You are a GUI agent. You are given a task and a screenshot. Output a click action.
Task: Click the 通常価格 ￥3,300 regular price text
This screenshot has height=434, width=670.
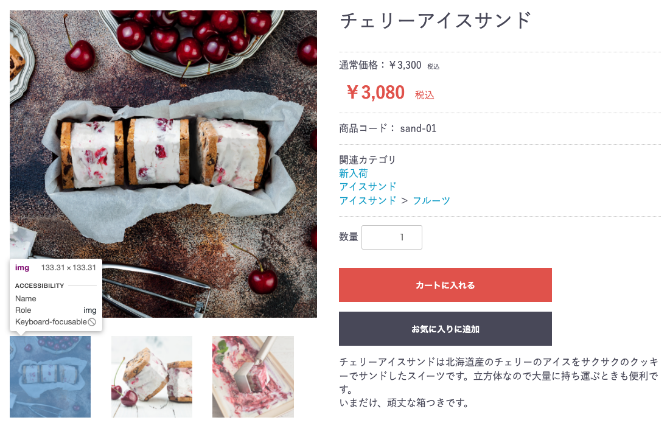coord(380,65)
